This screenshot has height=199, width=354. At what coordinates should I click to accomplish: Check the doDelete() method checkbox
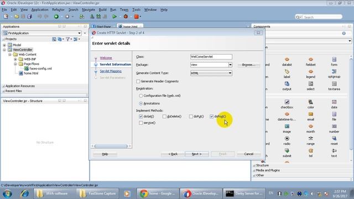point(164,117)
